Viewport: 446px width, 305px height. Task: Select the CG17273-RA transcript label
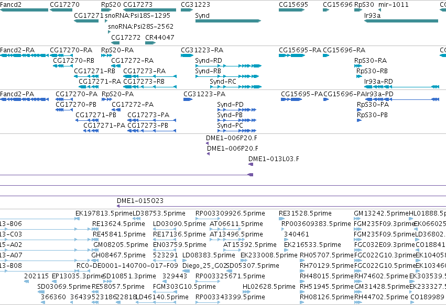point(144,71)
